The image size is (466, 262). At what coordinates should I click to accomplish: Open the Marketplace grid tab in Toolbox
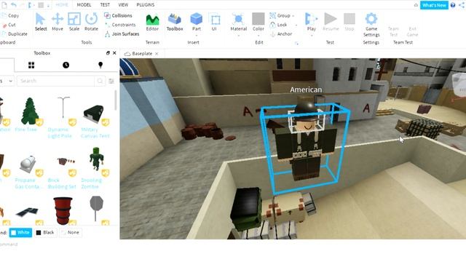click(x=31, y=65)
